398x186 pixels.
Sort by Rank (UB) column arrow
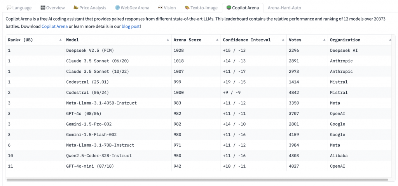(60, 40)
